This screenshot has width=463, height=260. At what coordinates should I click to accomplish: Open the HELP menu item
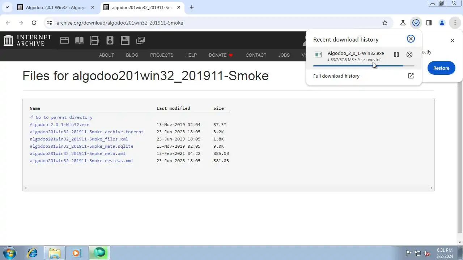pyautogui.click(x=191, y=55)
